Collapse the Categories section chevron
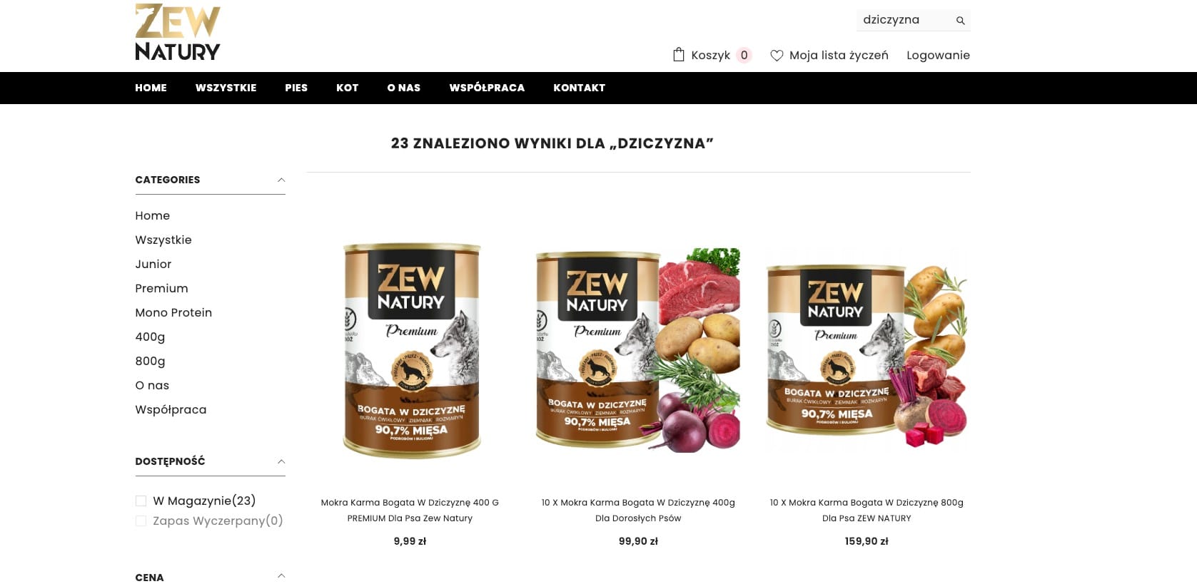1197x584 pixels. click(281, 180)
